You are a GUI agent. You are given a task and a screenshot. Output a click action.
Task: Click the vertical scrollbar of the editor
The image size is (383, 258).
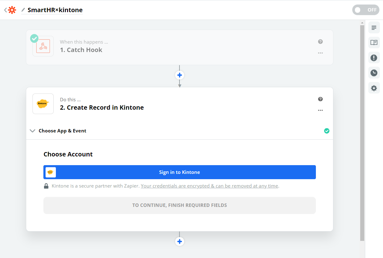[x=362, y=133]
